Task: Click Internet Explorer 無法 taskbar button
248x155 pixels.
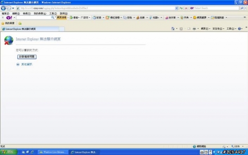Action: [x=84, y=152]
